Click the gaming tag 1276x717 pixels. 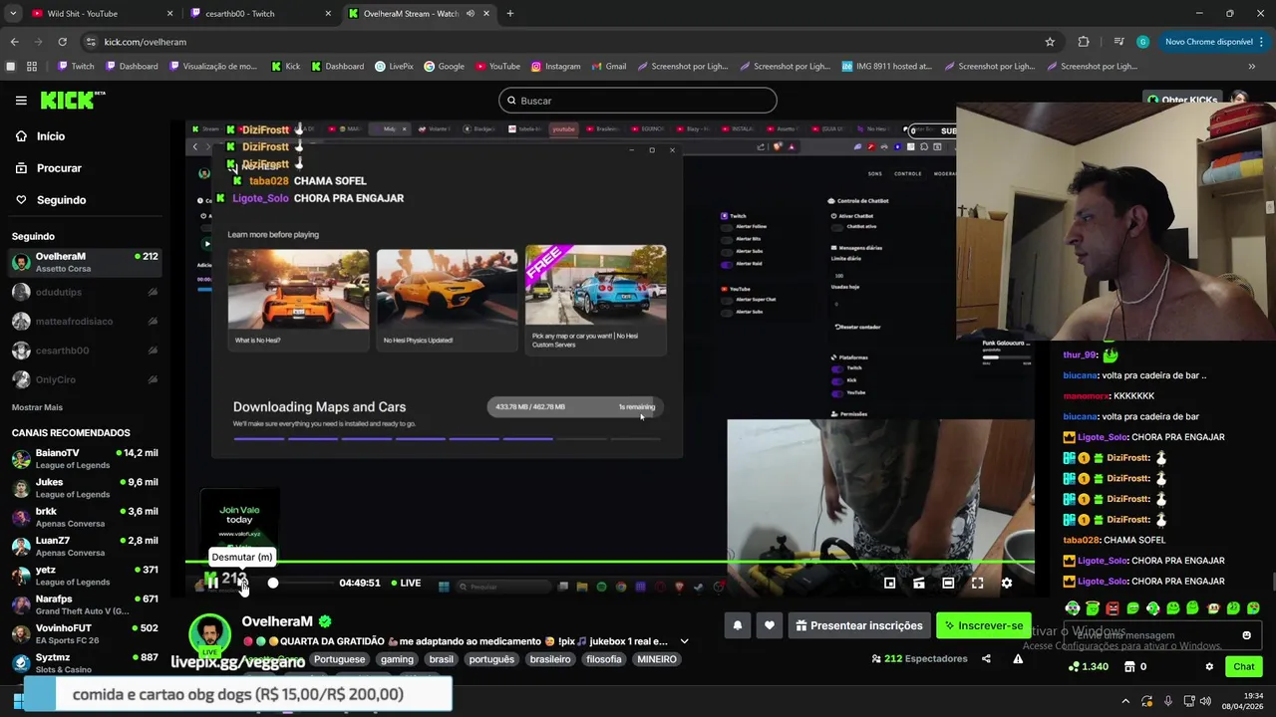pyautogui.click(x=397, y=659)
